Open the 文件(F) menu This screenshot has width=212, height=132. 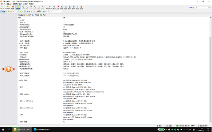click(3, 3)
